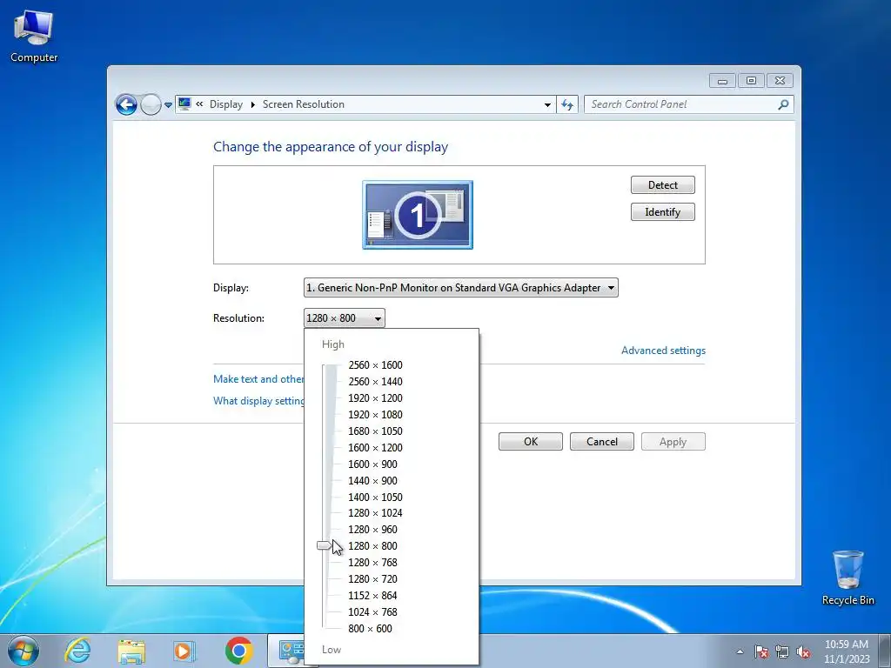Click the Detect button
This screenshot has height=668, width=891.
[x=662, y=184]
